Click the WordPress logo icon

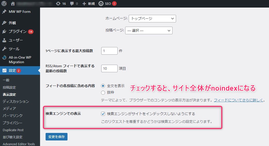[x=4, y=4]
